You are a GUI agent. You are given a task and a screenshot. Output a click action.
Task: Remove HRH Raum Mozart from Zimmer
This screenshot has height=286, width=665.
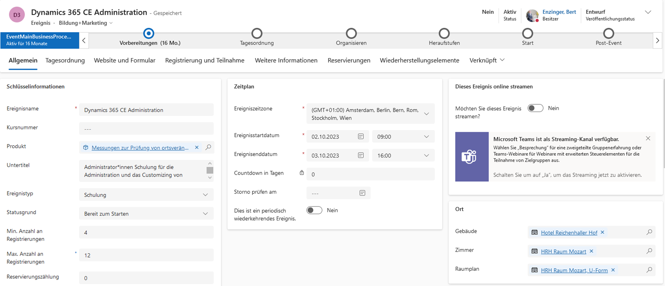click(592, 251)
